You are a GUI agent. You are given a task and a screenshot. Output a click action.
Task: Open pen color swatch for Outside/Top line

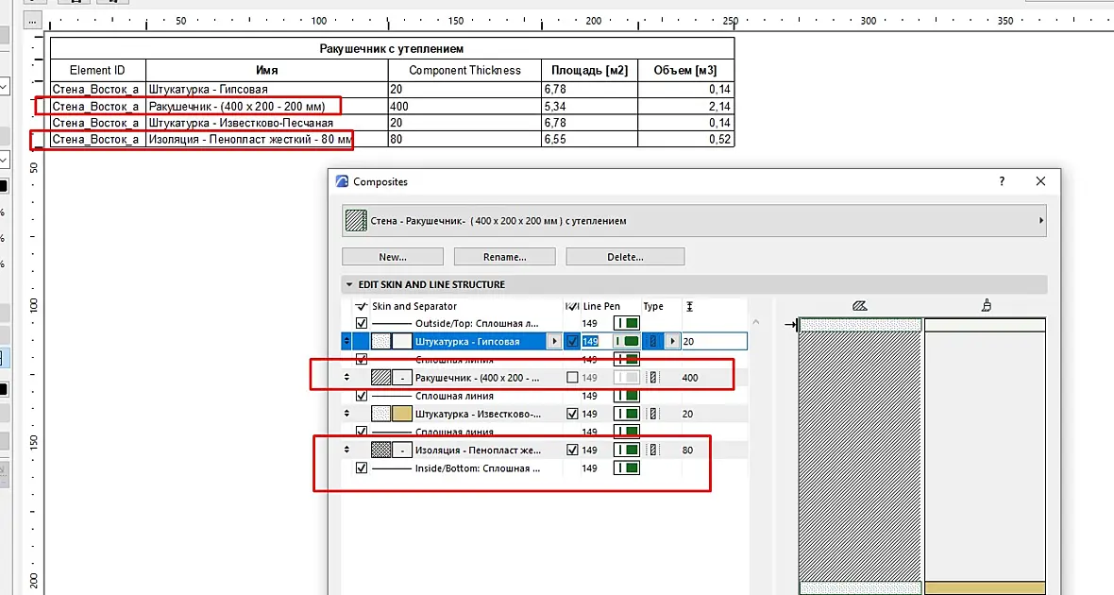tap(627, 323)
